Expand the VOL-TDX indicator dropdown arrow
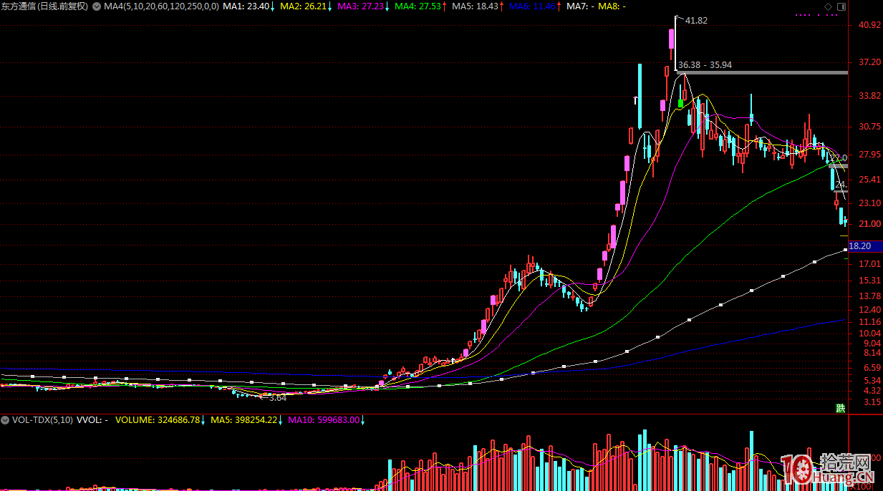The width and height of the screenshot is (883, 491). click(x=6, y=420)
